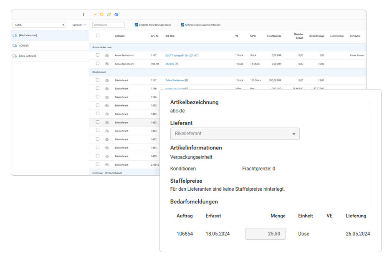The width and height of the screenshot is (387, 261).
Task: Expand the Optionen dropdown
Action: (x=79, y=25)
